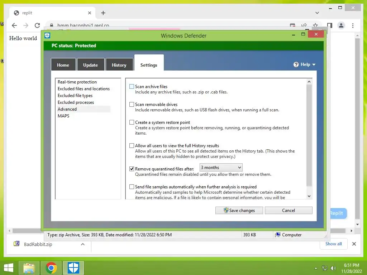Screen dimensions: 367x275
Task: Click '393 KB' status bar size
Action: (x=249, y=235)
